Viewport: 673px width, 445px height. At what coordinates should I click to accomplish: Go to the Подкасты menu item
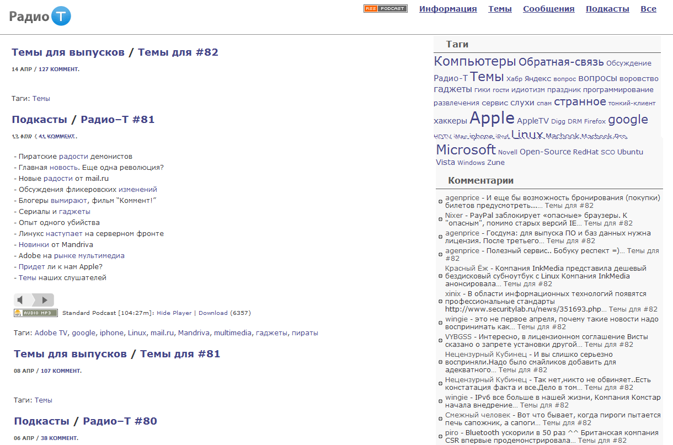[607, 9]
